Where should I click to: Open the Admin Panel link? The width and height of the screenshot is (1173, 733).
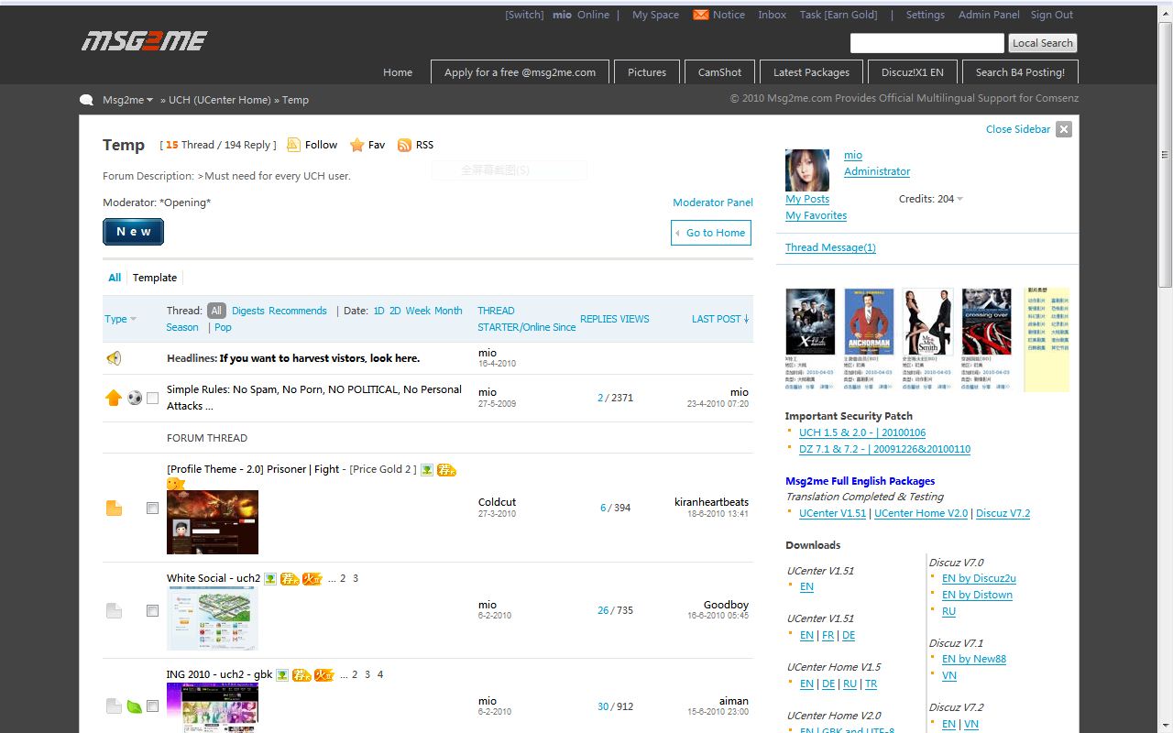(989, 15)
